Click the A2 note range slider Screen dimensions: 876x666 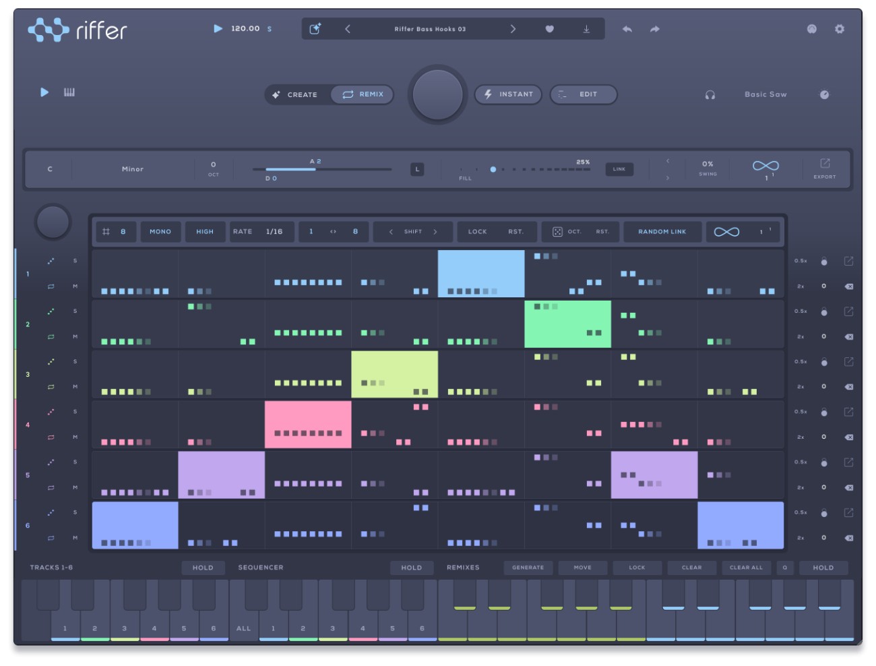point(322,169)
